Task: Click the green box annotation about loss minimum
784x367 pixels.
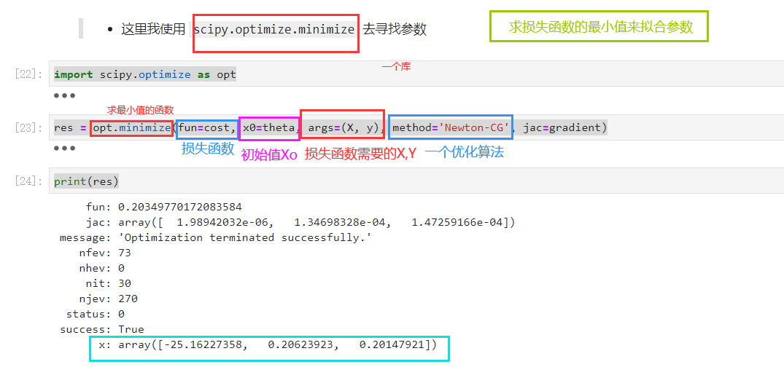Action: pyautogui.click(x=599, y=26)
